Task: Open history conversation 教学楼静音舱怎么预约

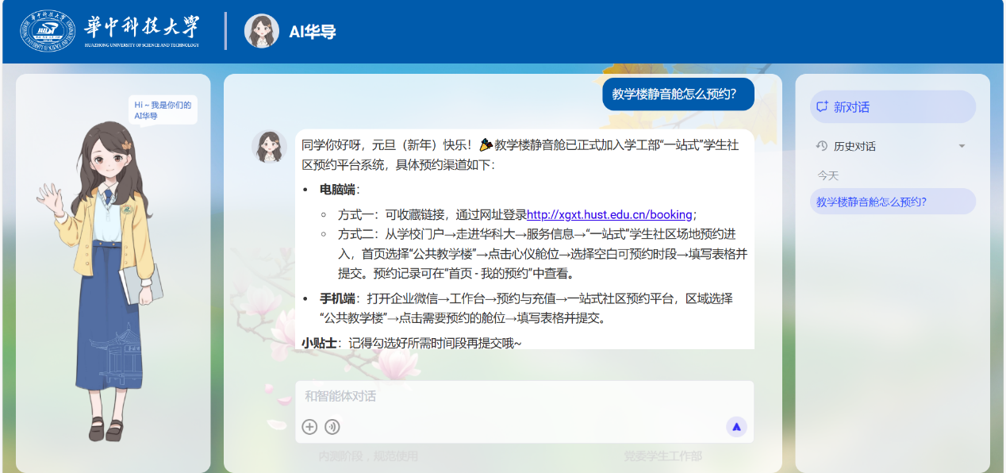Action: 893,201
